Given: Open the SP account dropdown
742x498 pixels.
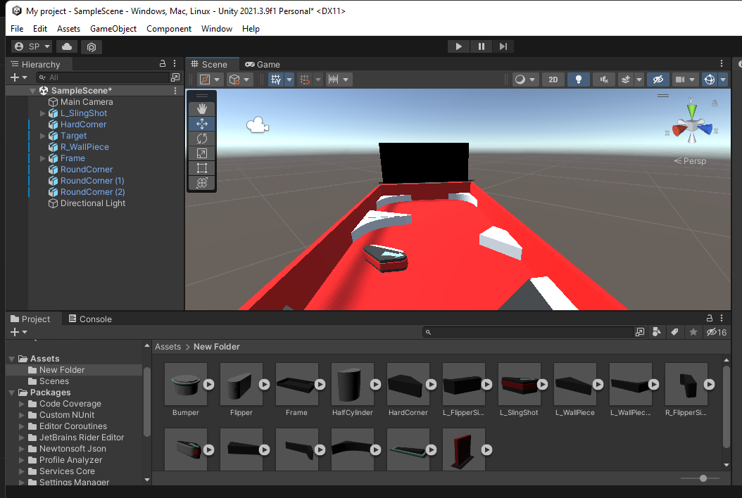Looking at the screenshot, I should (32, 46).
